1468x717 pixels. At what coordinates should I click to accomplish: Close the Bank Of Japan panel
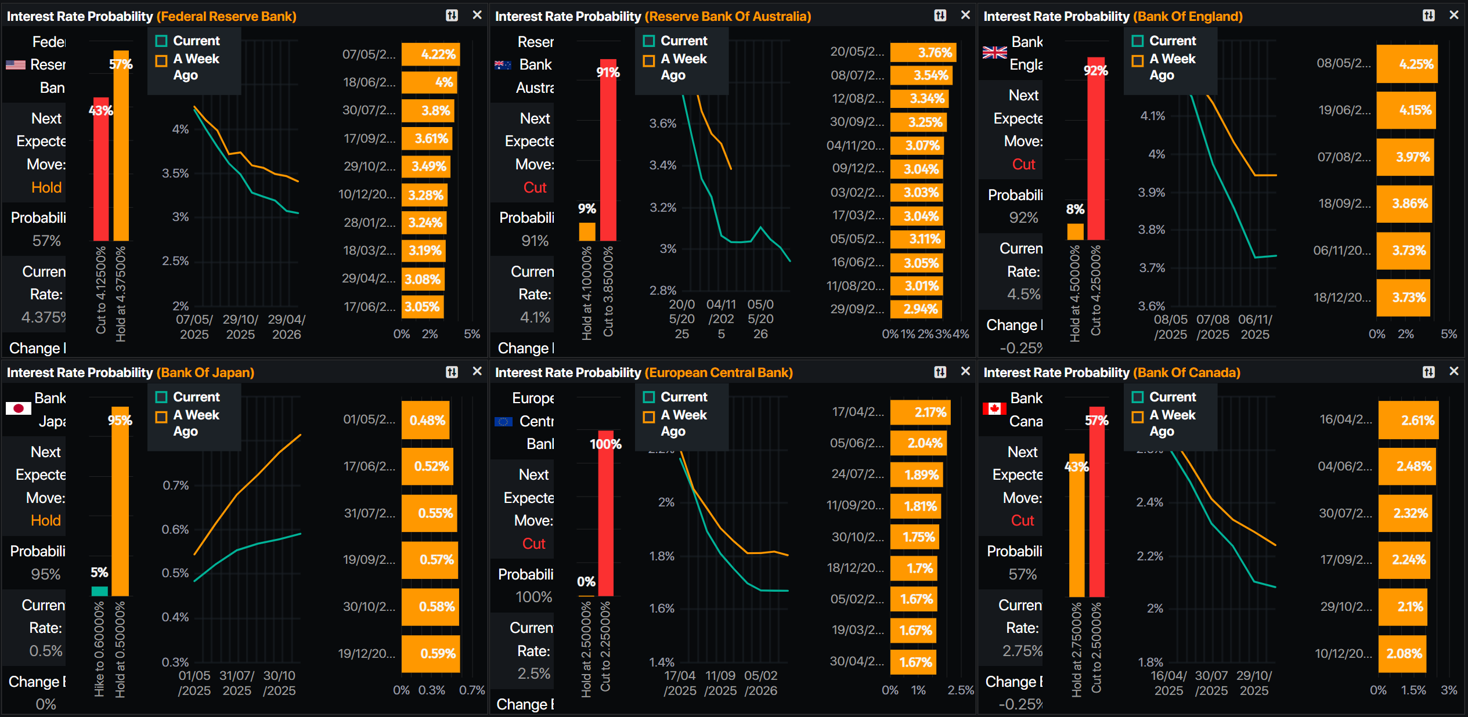pos(477,371)
